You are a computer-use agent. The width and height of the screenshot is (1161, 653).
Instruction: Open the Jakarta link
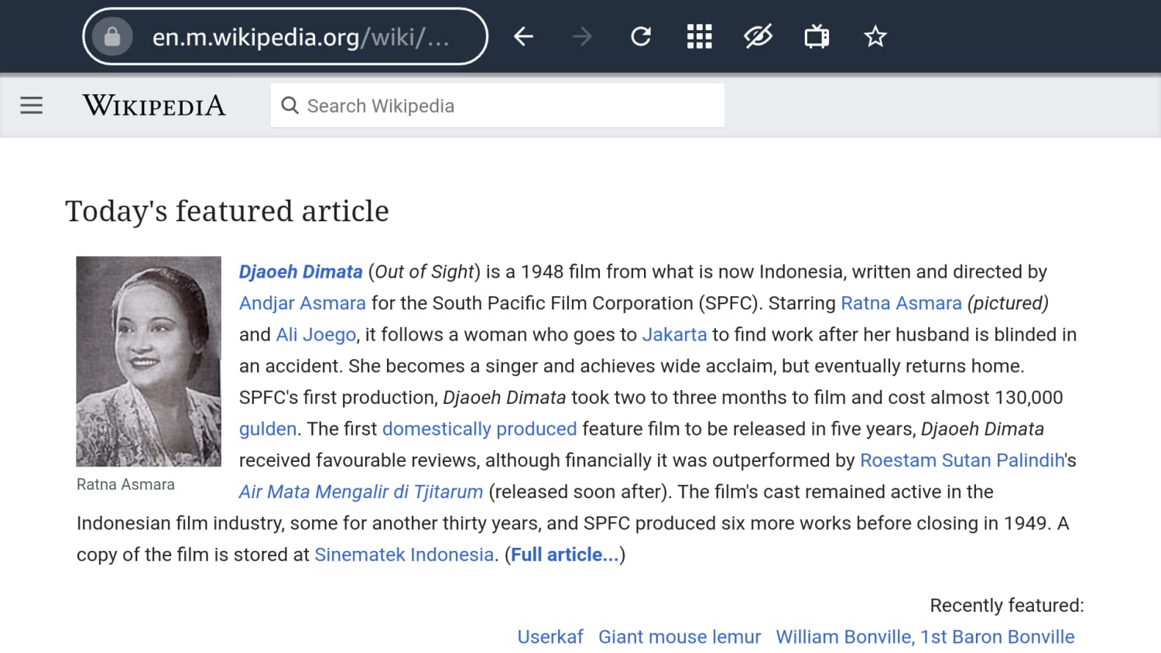click(x=674, y=334)
